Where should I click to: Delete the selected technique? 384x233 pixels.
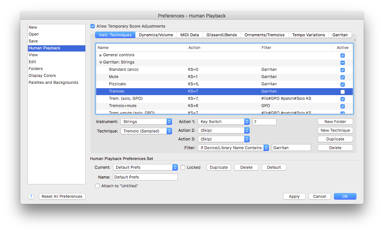[335, 148]
